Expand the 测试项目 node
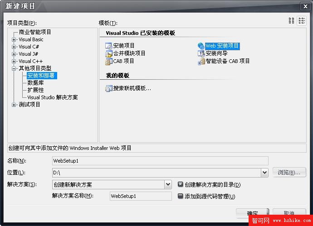The image size is (313, 226). tap(14, 105)
